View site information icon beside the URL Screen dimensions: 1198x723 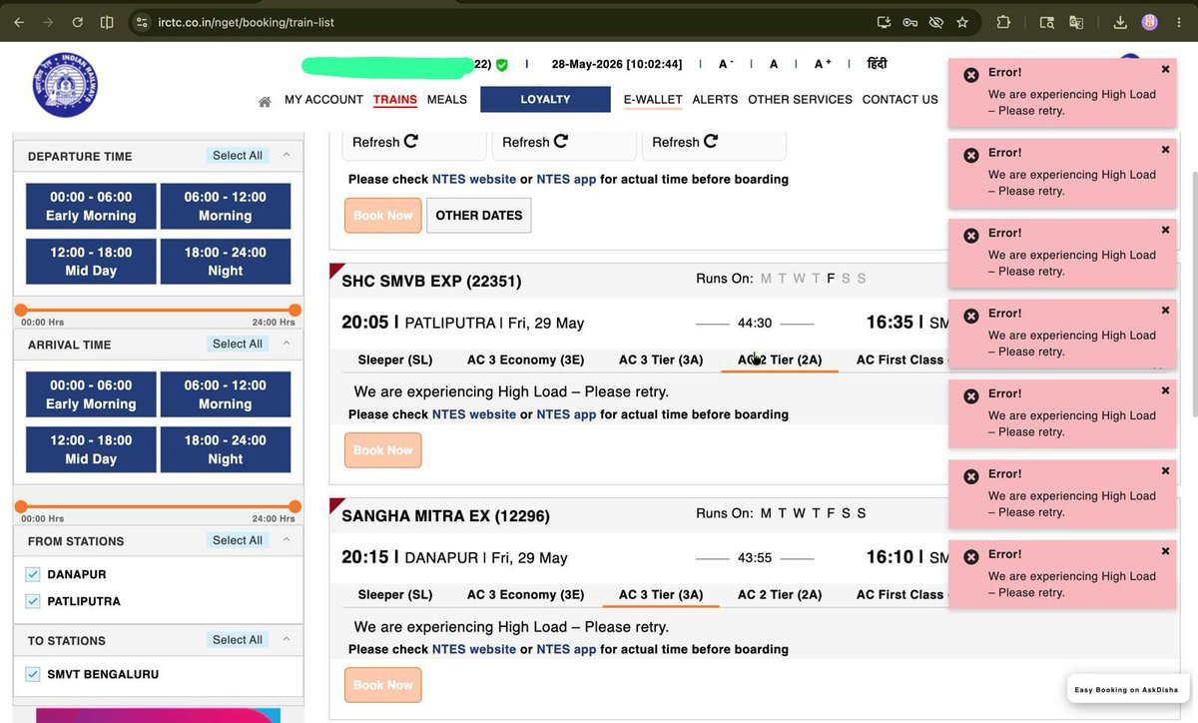142,22
